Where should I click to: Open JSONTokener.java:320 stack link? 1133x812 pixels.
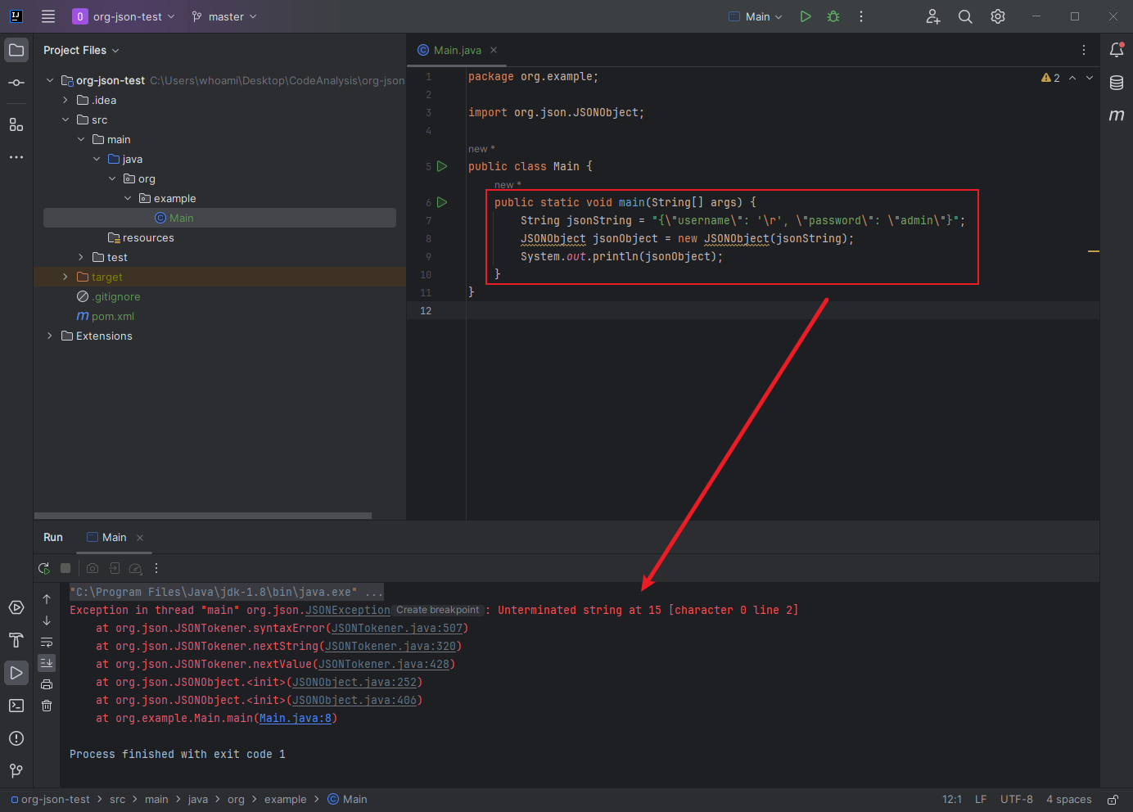click(x=390, y=646)
